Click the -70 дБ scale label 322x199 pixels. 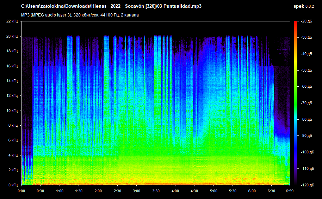pos(307,103)
